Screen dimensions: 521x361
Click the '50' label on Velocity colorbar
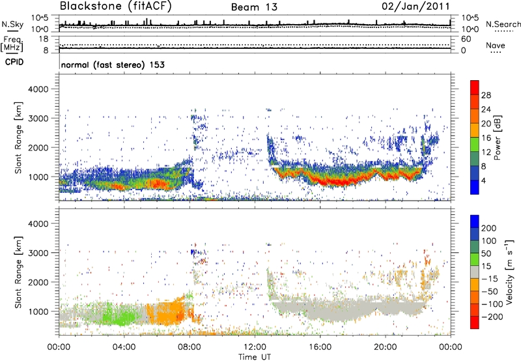point(486,253)
